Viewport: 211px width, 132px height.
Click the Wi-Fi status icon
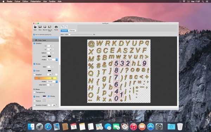(x=184, y=1)
